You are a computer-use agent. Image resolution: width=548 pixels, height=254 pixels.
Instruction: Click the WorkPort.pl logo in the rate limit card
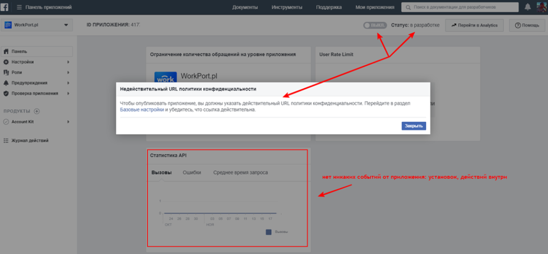tap(165, 77)
